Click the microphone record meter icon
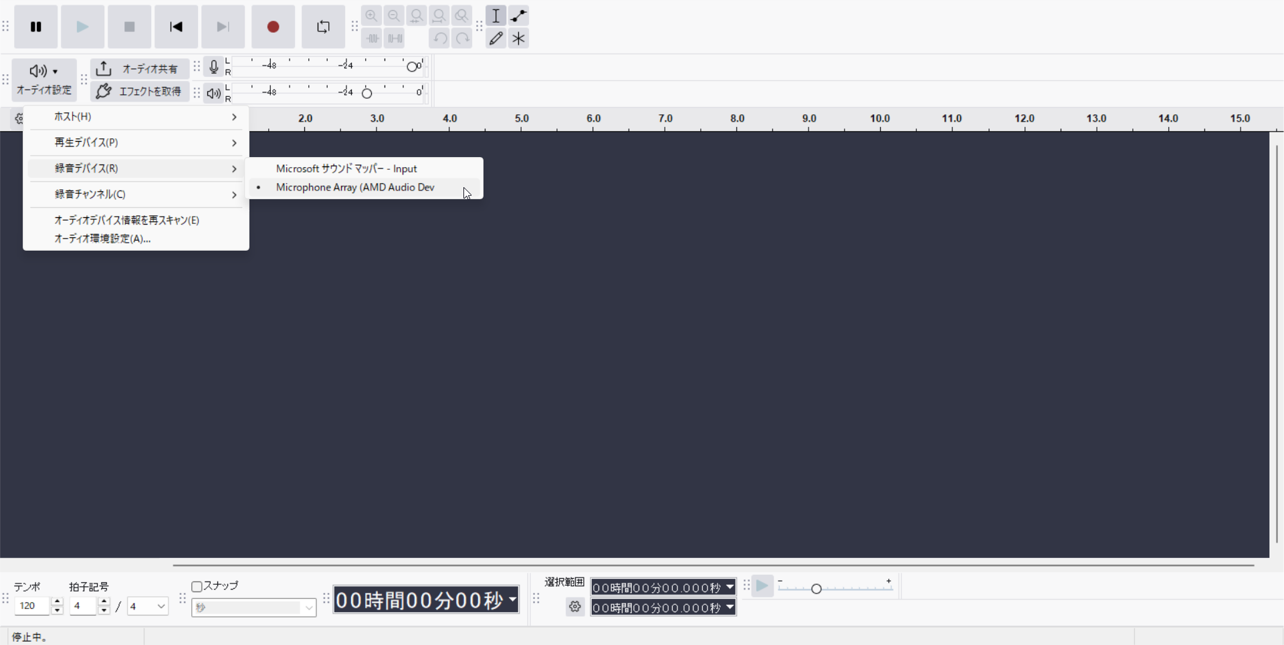1284x645 pixels. 213,67
